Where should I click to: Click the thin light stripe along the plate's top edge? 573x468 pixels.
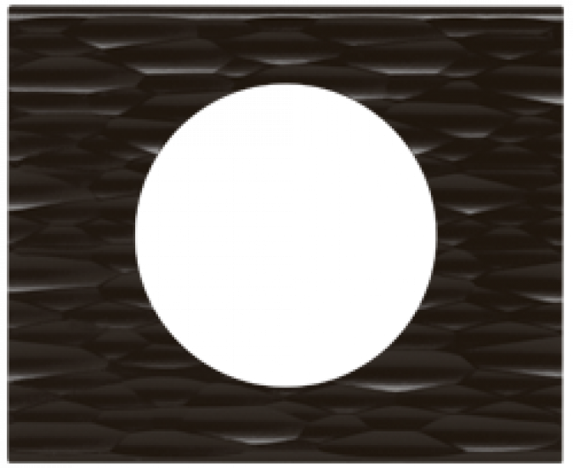[x=286, y=16]
